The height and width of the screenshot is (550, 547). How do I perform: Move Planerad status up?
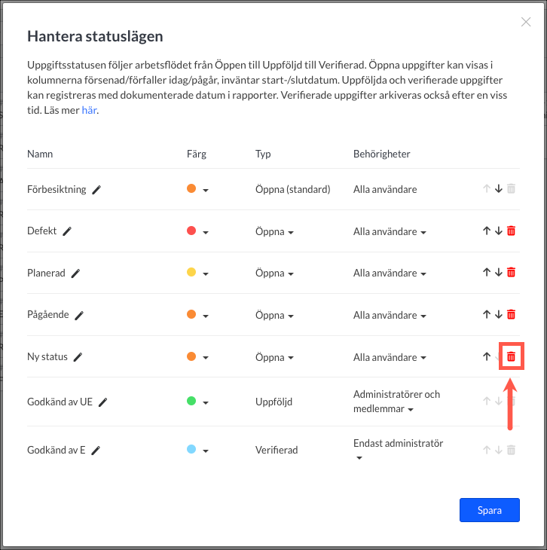pos(486,273)
